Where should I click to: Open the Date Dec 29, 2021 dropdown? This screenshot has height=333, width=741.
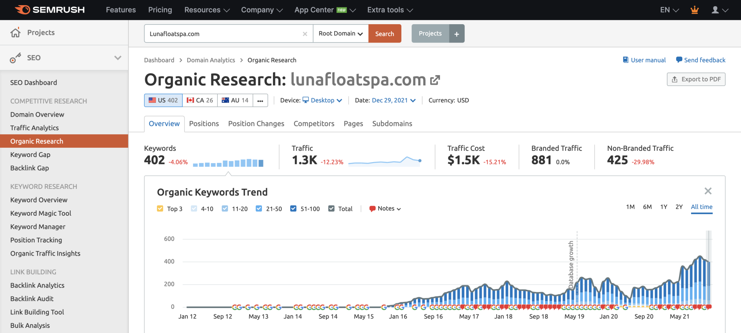point(394,100)
